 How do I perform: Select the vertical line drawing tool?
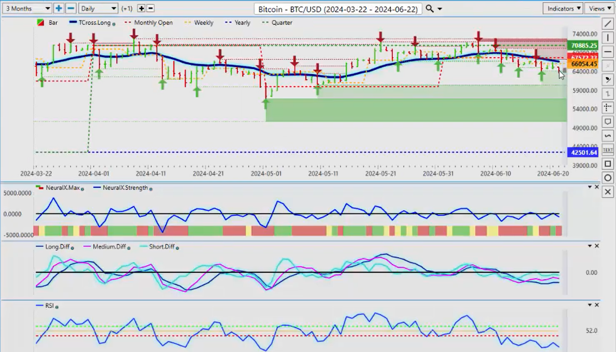[608, 38]
